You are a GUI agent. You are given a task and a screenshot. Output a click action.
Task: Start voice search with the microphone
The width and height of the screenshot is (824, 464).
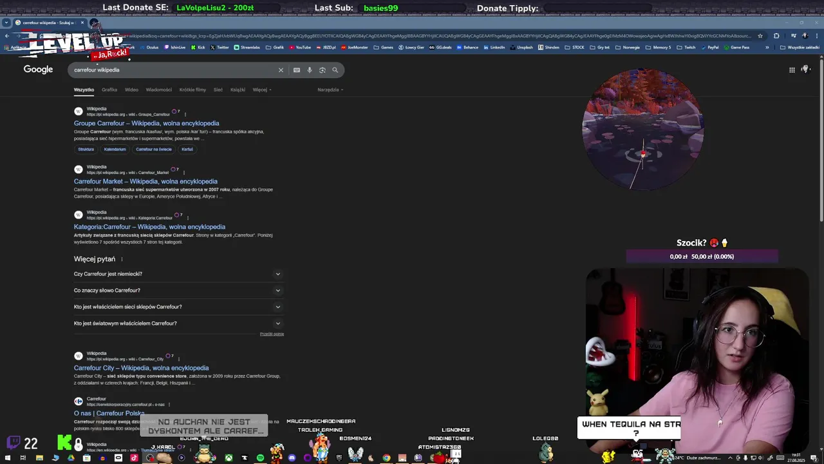pos(310,70)
